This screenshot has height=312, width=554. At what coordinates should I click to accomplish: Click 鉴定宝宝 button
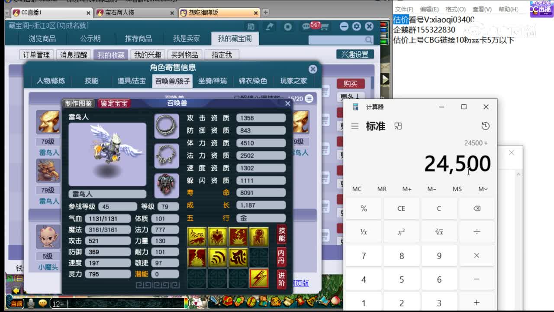114,104
